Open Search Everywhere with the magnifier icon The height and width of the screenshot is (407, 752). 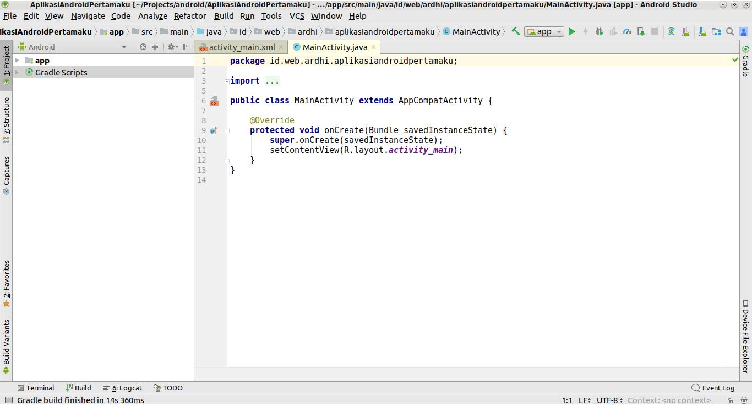coord(730,31)
